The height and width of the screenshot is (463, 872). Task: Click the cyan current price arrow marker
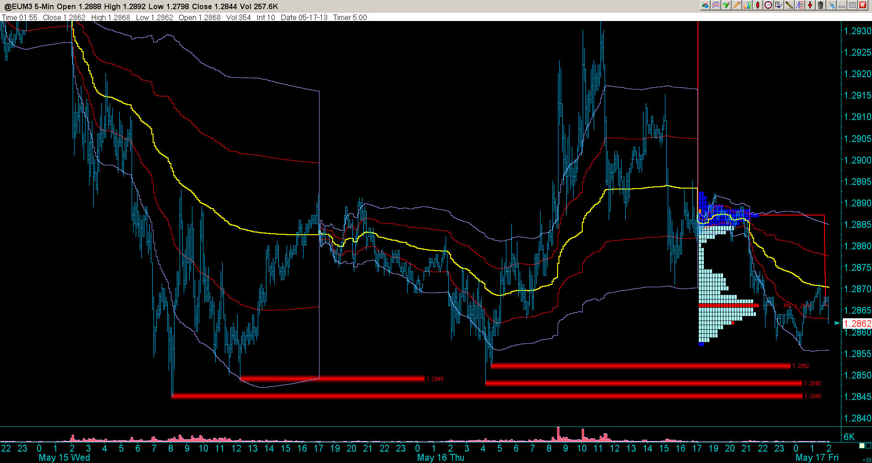837,323
